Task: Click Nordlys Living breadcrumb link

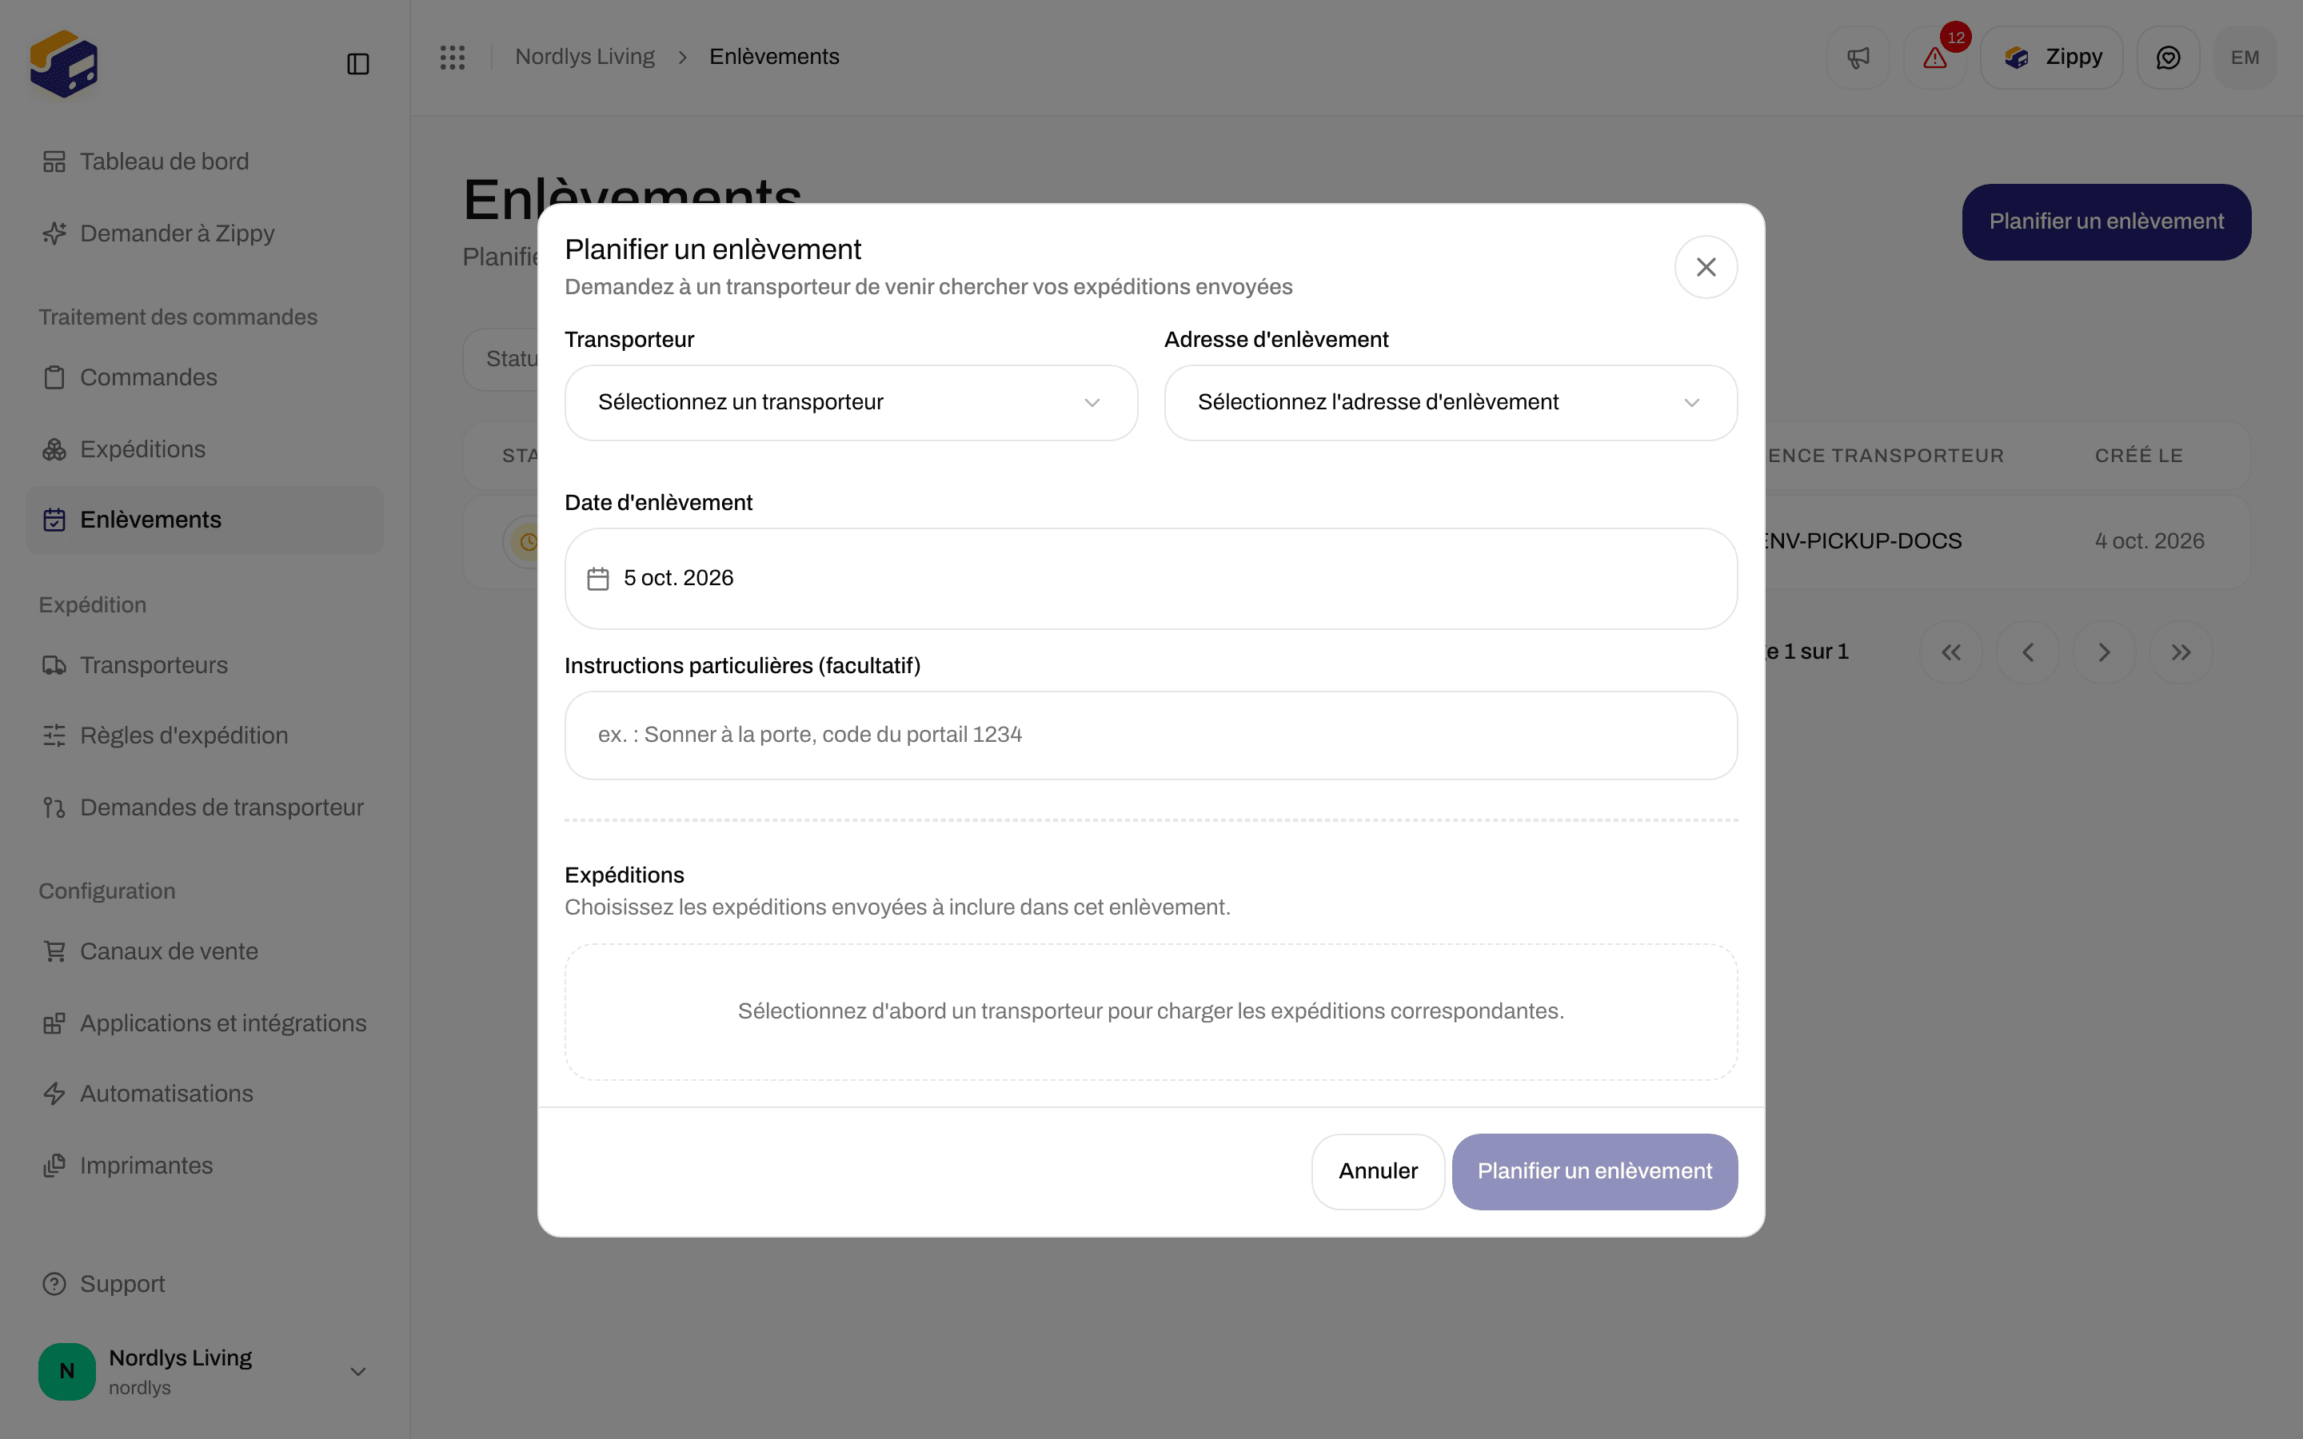Action: (x=585, y=57)
